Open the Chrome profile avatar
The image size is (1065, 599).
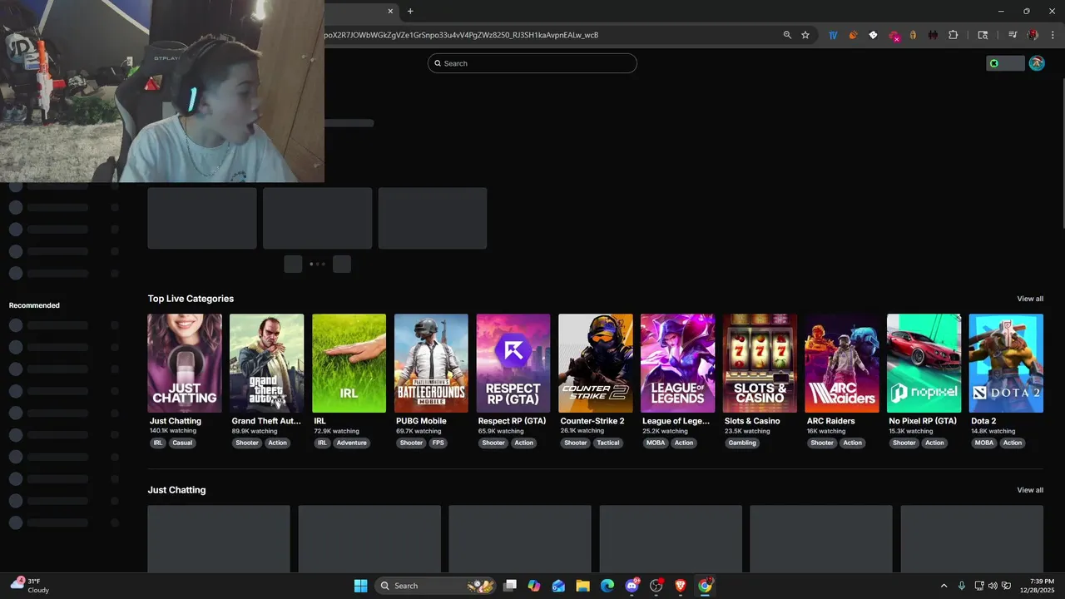click(1033, 35)
